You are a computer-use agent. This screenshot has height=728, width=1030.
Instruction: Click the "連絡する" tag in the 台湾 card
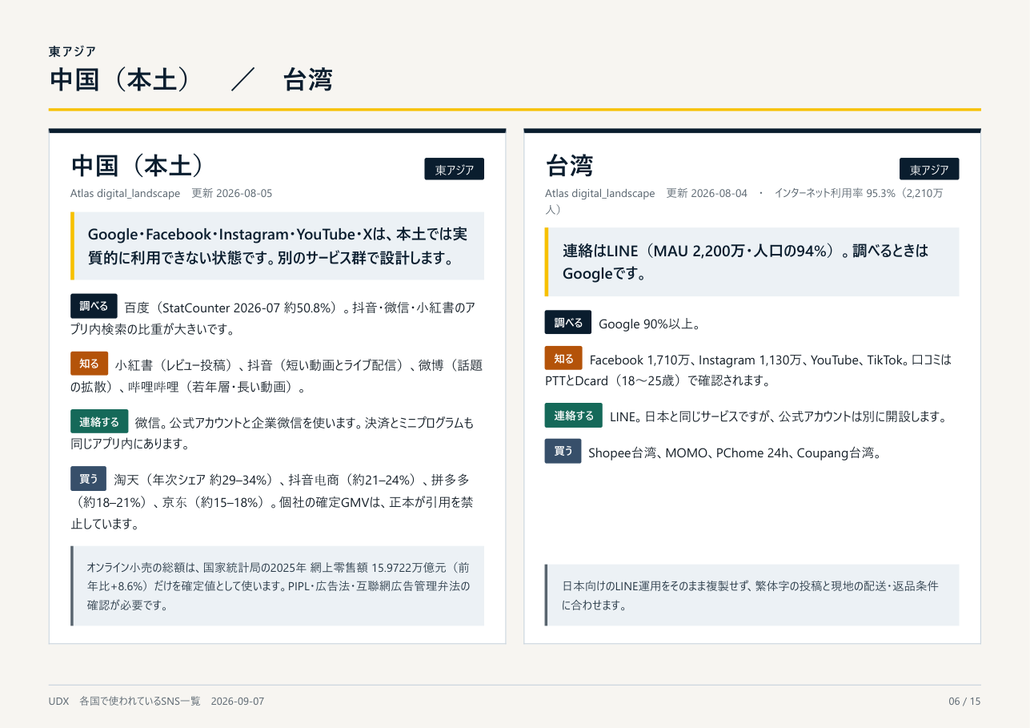[x=574, y=416]
